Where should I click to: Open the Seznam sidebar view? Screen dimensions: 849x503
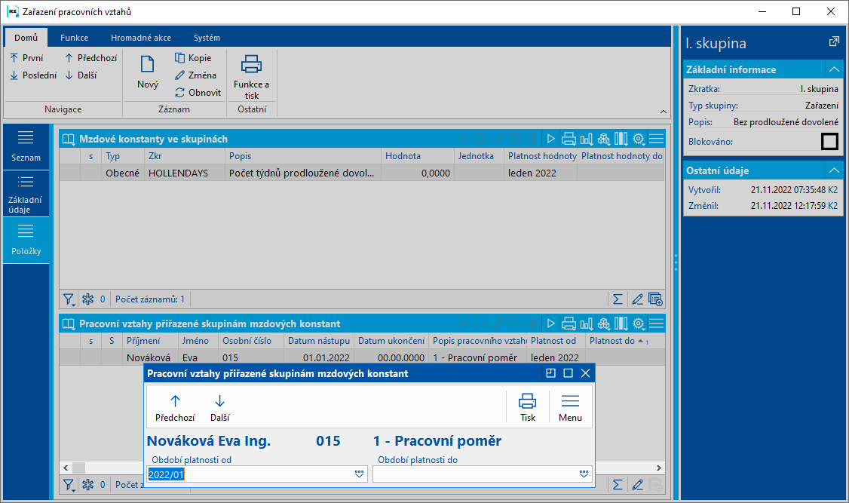tap(26, 146)
